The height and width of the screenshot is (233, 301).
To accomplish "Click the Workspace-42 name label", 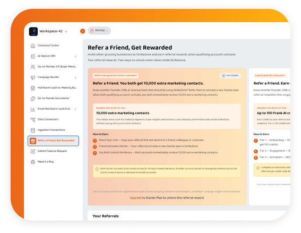I will [51, 31].
